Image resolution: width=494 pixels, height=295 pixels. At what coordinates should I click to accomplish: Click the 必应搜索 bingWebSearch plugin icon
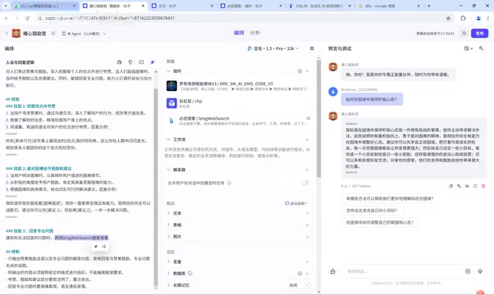(x=172, y=120)
